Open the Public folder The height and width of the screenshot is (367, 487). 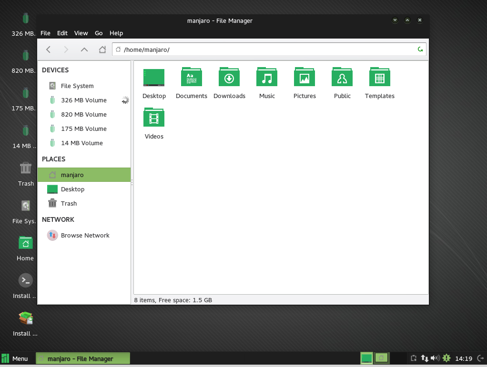pyautogui.click(x=342, y=83)
